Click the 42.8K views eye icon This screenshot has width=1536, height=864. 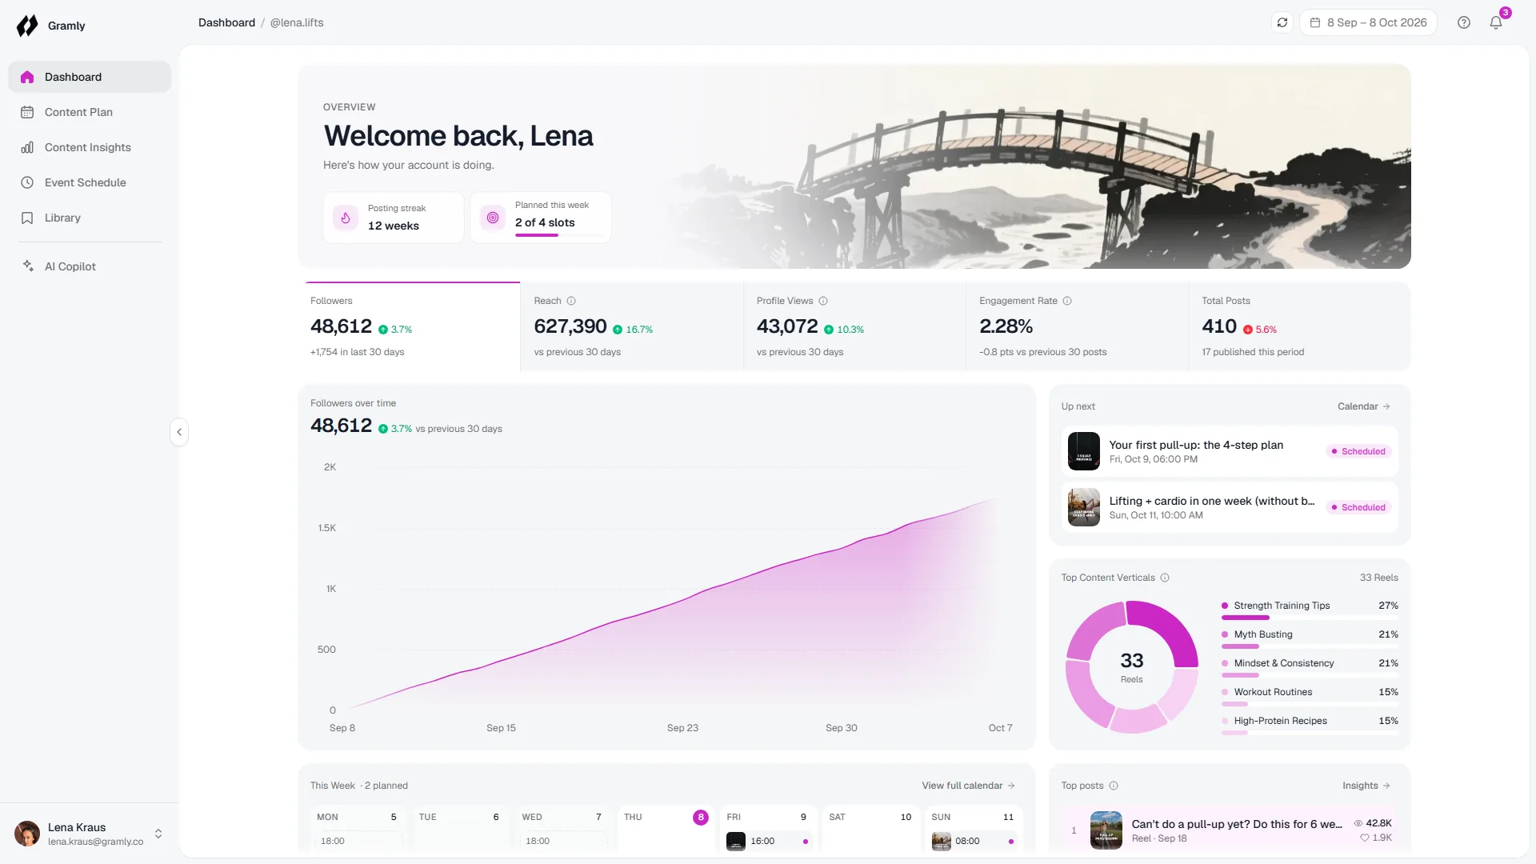click(1358, 823)
